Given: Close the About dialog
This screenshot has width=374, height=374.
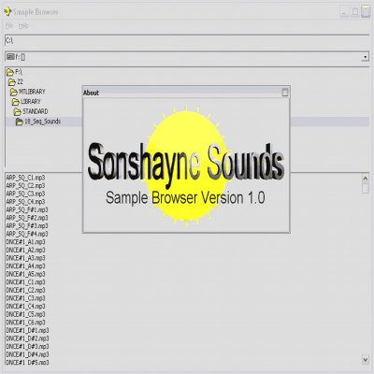Looking at the screenshot, I should pos(285,93).
